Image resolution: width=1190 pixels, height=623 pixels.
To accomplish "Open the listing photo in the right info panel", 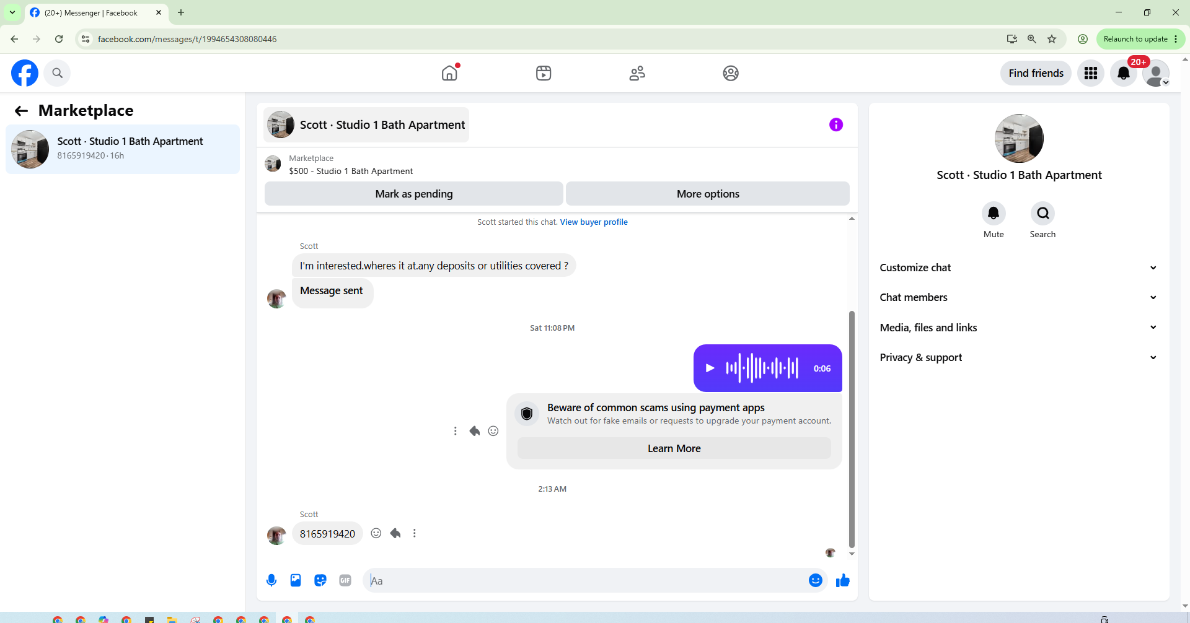I will [1019, 138].
